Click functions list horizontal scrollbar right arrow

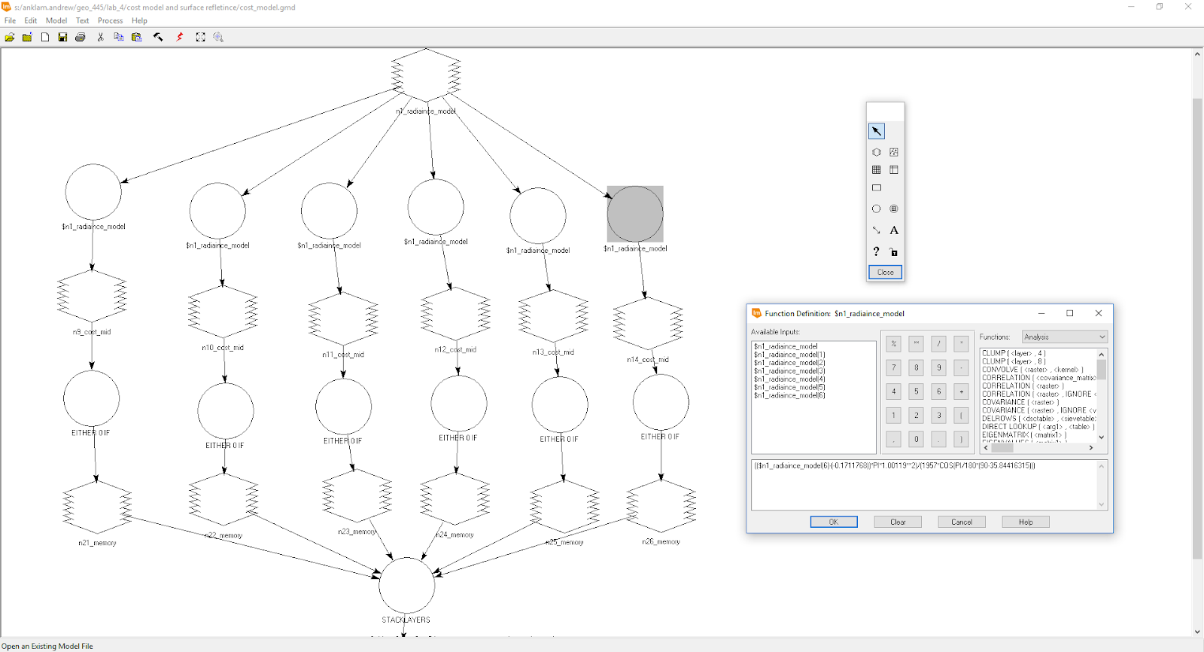1091,448
